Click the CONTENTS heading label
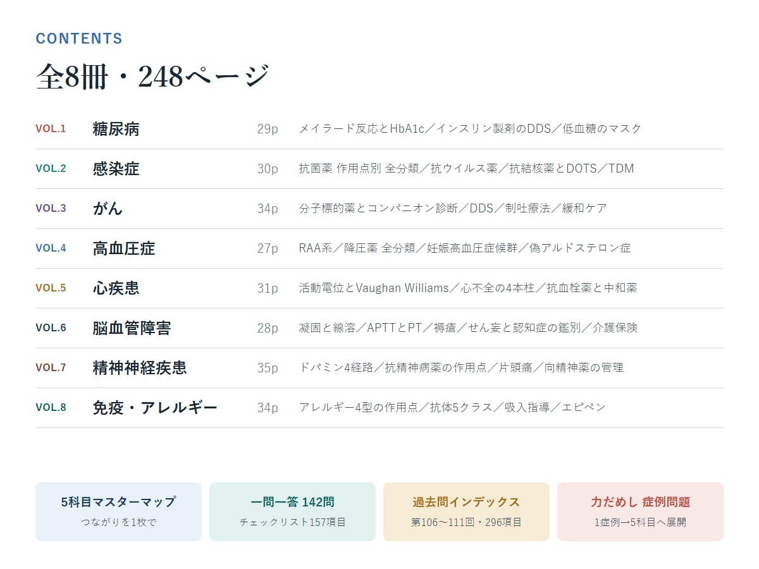Image resolution: width=759 pixels, height=569 pixels. click(79, 39)
